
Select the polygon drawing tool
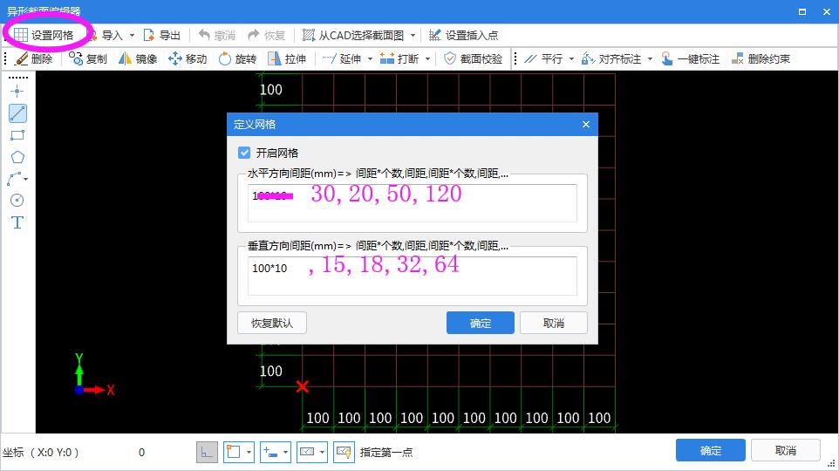click(17, 157)
